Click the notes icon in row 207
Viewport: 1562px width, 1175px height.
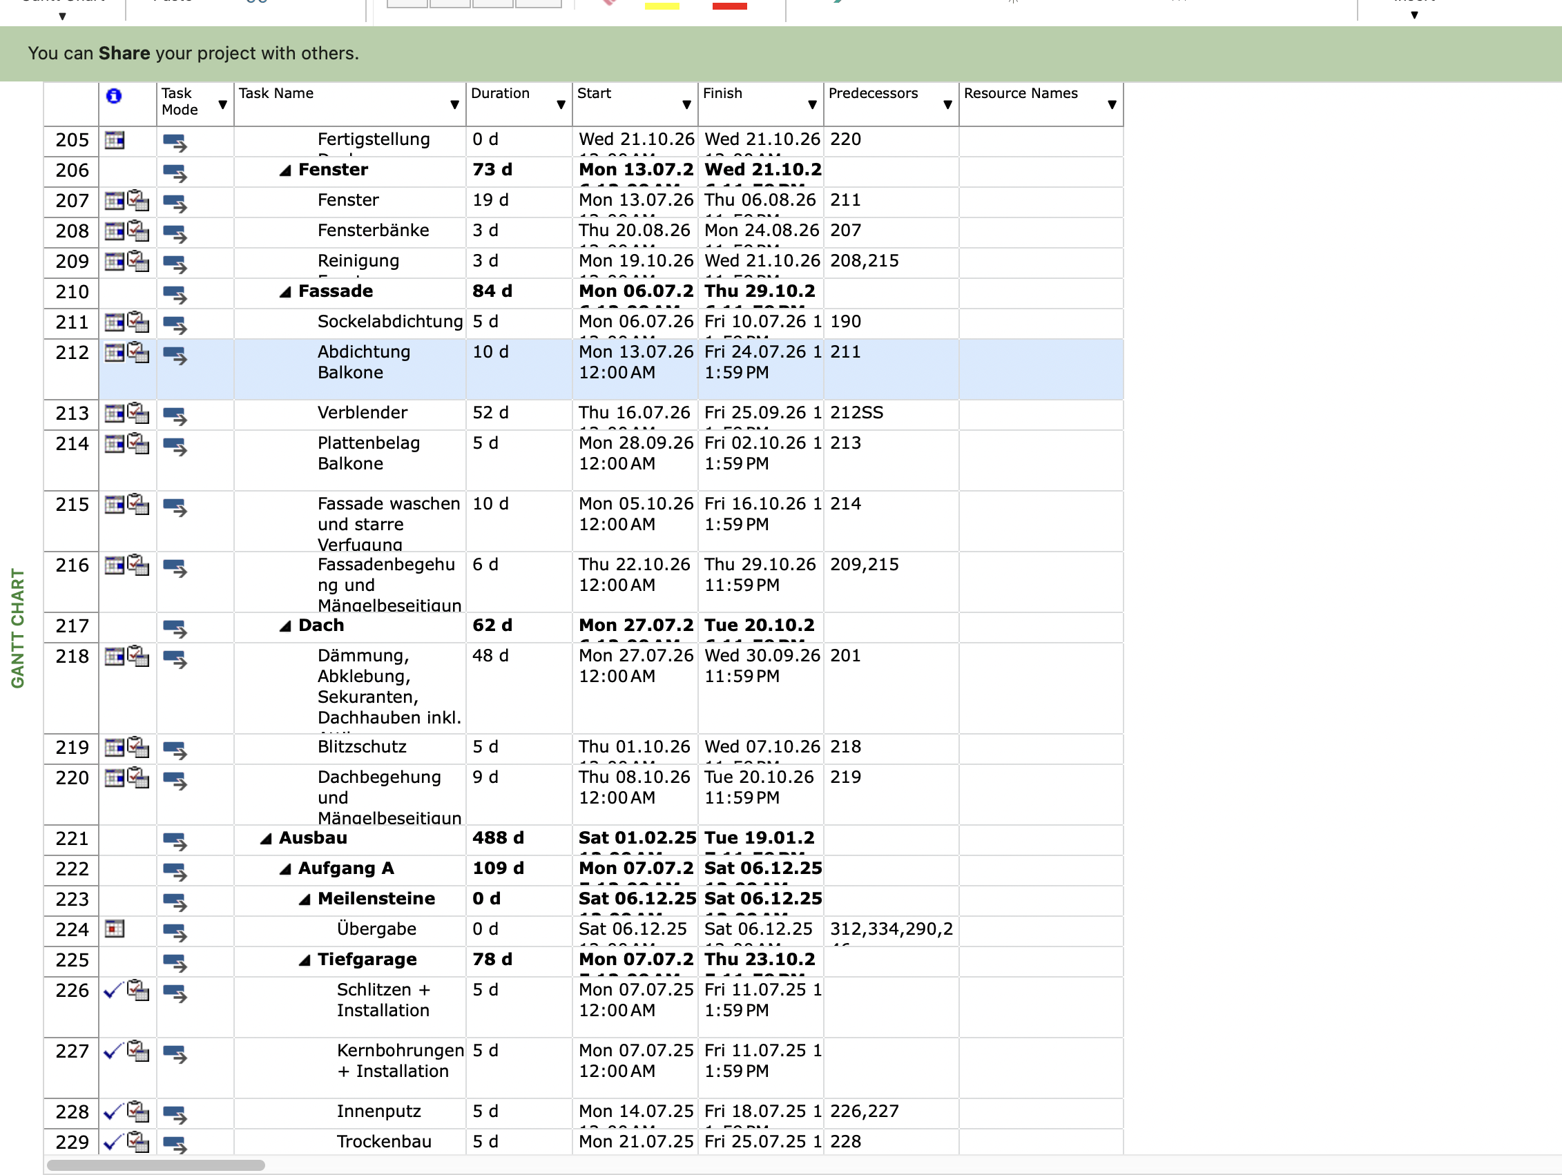pyautogui.click(x=138, y=200)
